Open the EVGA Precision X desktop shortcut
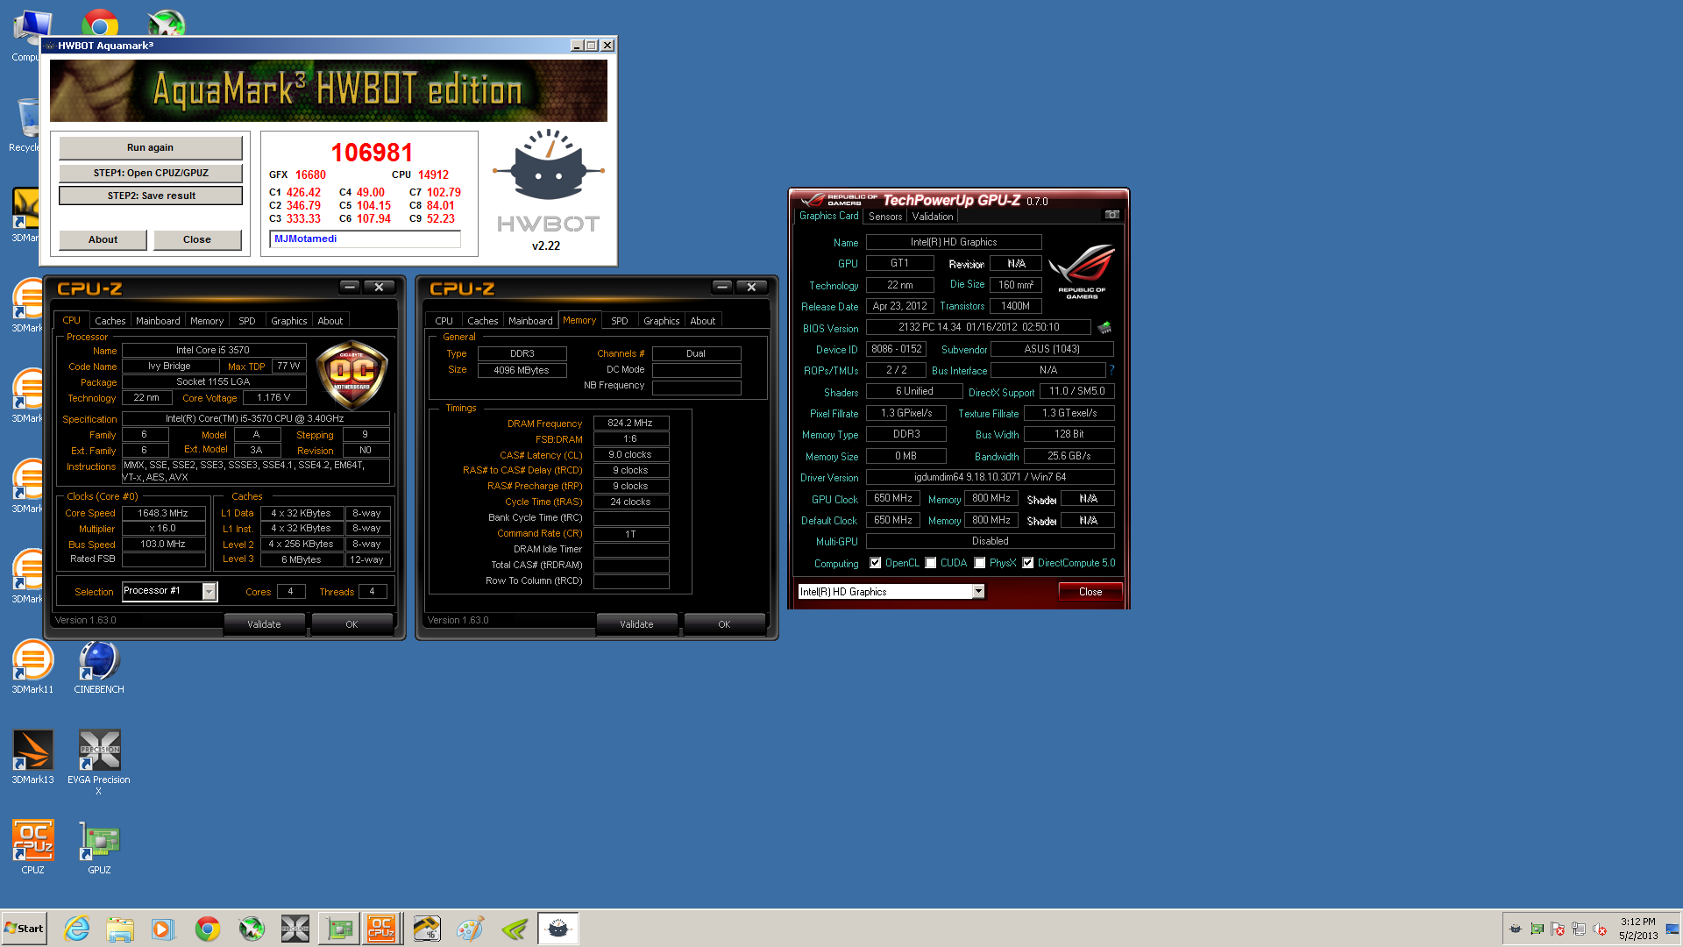 point(99,762)
